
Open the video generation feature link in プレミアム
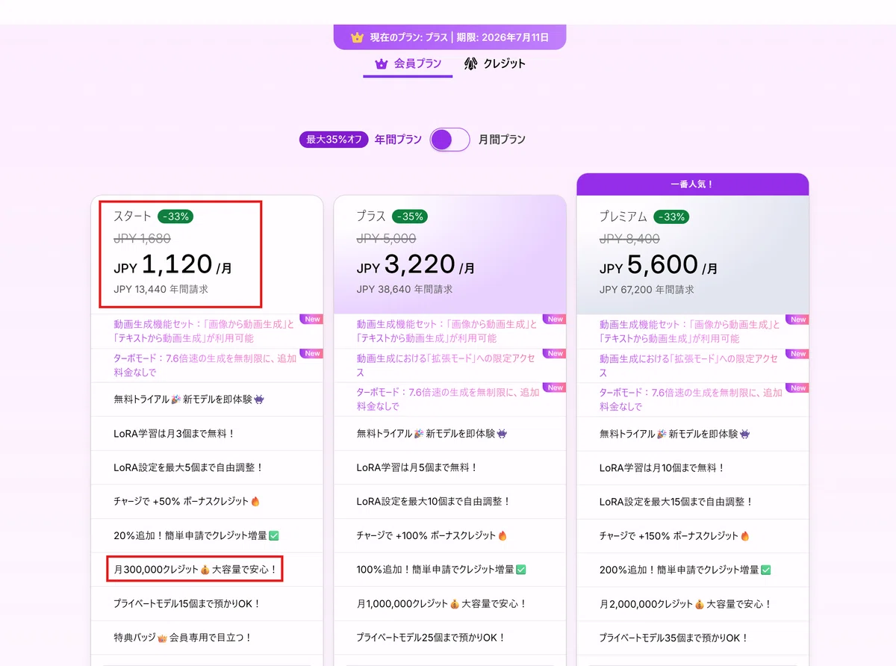pyautogui.click(x=690, y=332)
